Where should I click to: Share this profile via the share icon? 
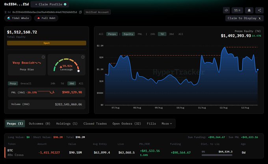(259, 10)
